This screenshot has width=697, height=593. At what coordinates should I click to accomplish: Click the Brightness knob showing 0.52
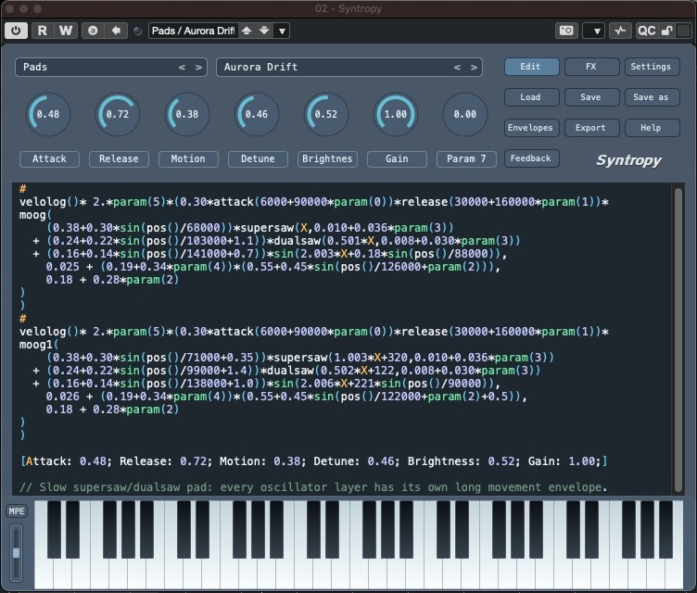point(326,114)
